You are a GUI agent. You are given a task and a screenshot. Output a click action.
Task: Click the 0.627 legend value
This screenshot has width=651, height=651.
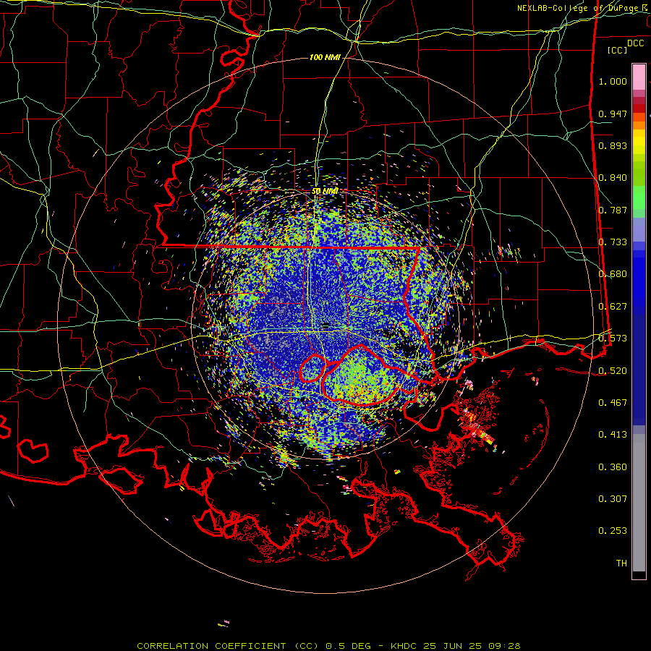pos(613,307)
